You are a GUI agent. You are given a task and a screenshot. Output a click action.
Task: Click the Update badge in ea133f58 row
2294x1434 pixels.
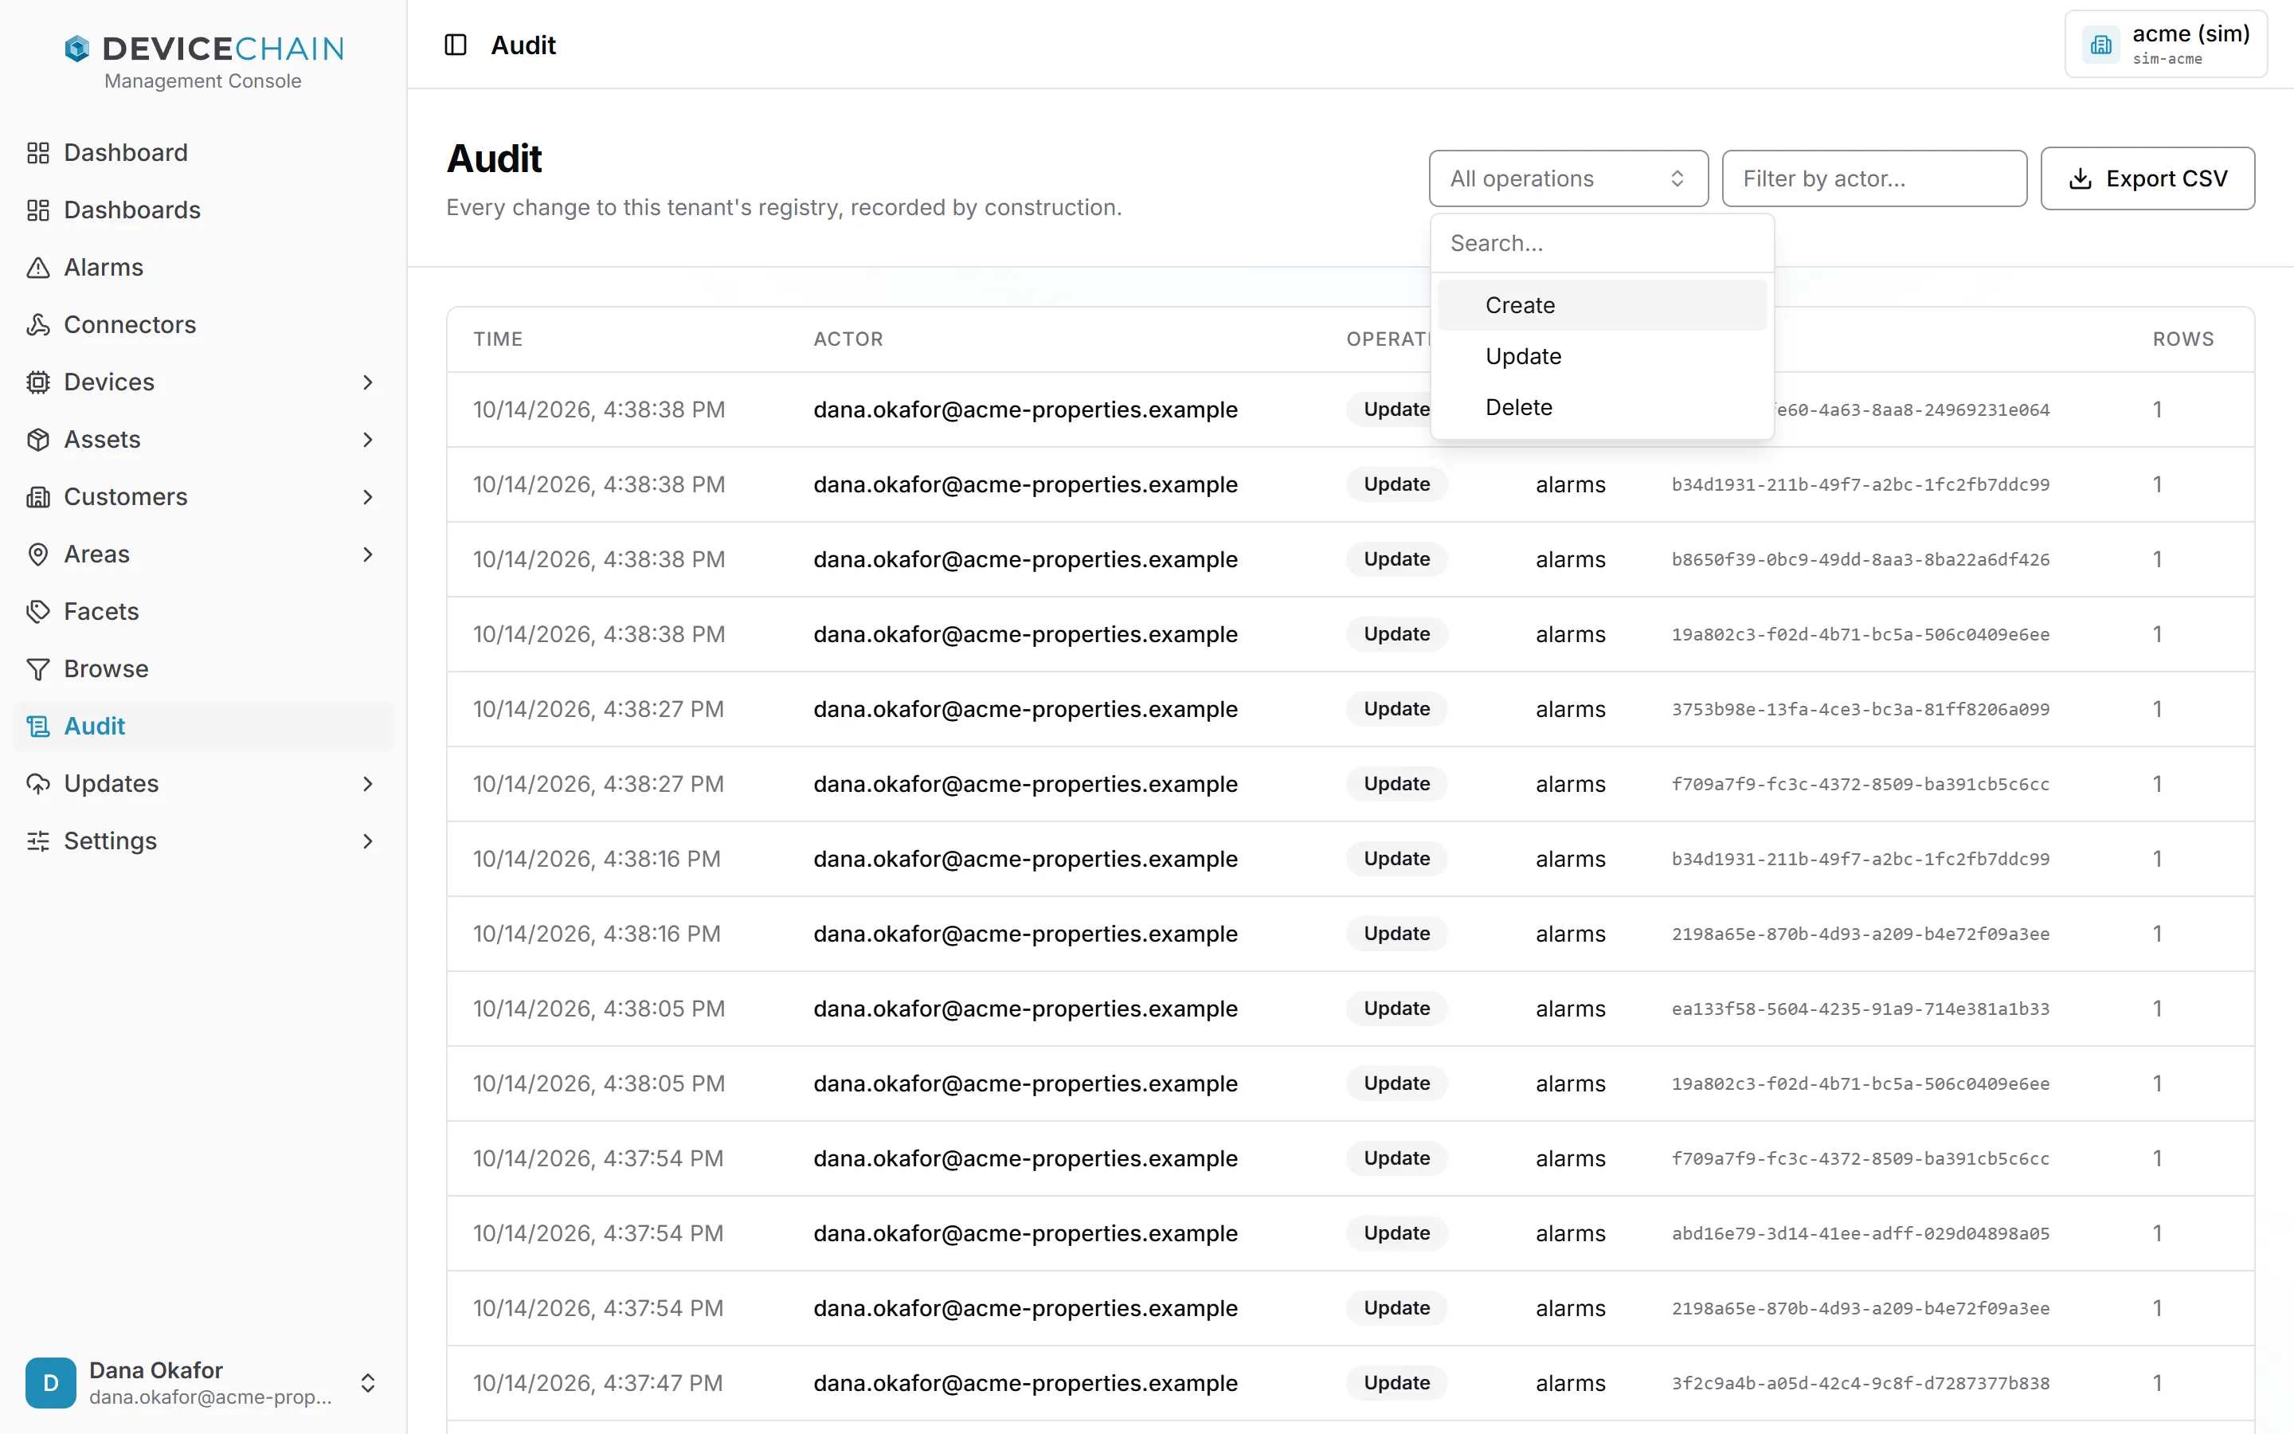point(1396,1008)
